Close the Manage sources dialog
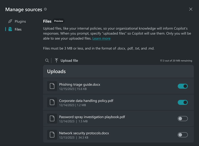 (191, 9)
